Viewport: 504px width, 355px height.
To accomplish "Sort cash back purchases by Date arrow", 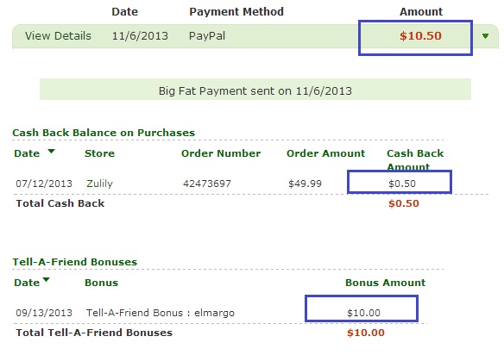I will 51,151.
